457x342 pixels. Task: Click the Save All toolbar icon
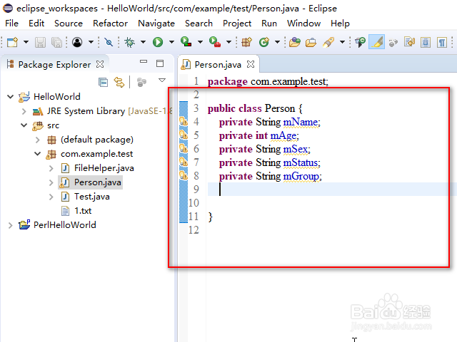pos(56,42)
